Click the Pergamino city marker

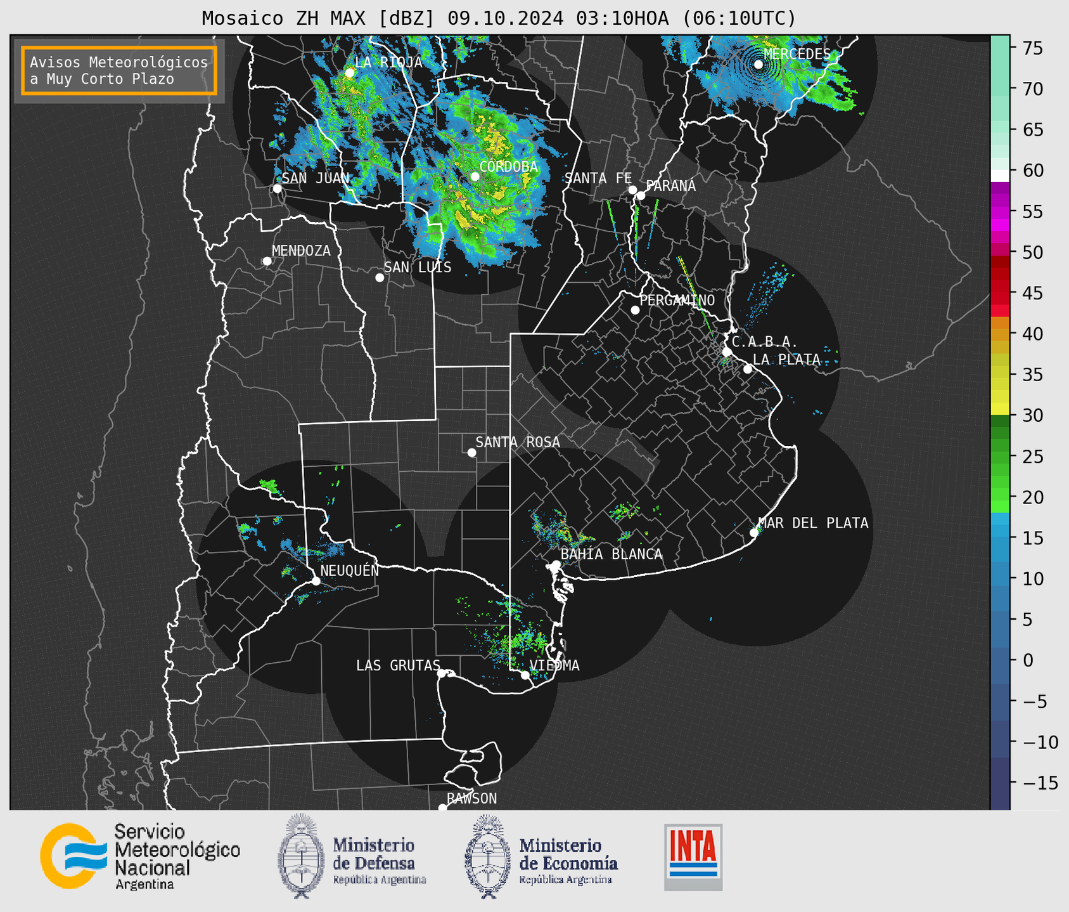pyautogui.click(x=635, y=310)
